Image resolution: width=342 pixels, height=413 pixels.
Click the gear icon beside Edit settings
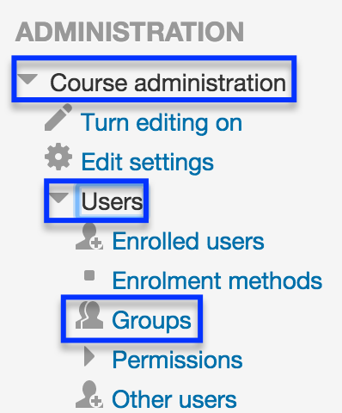[x=58, y=157]
